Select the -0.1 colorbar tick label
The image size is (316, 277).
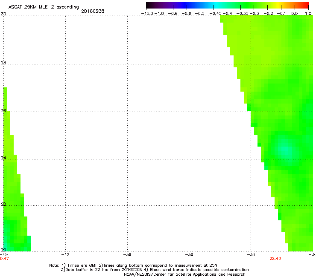point(281,14)
